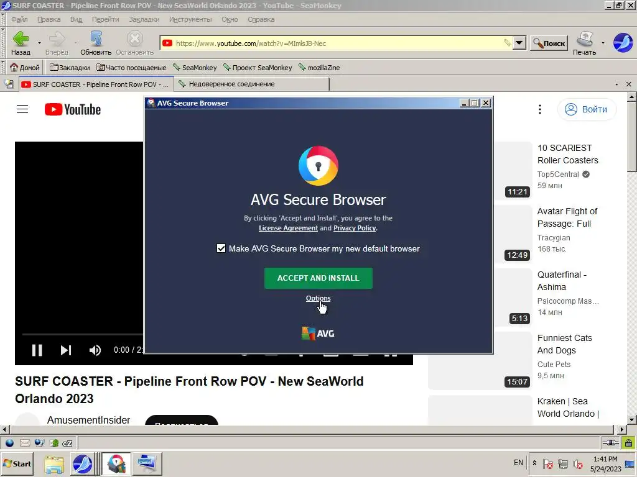This screenshot has width=637, height=477.
Task: Click the SeaMonkey throbber logo
Action: 623,42
